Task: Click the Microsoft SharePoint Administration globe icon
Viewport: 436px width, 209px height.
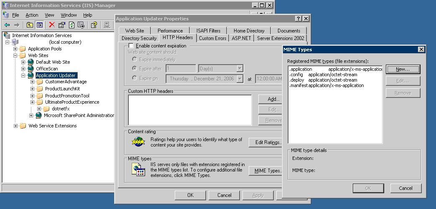Action: pyautogui.click(x=38, y=115)
